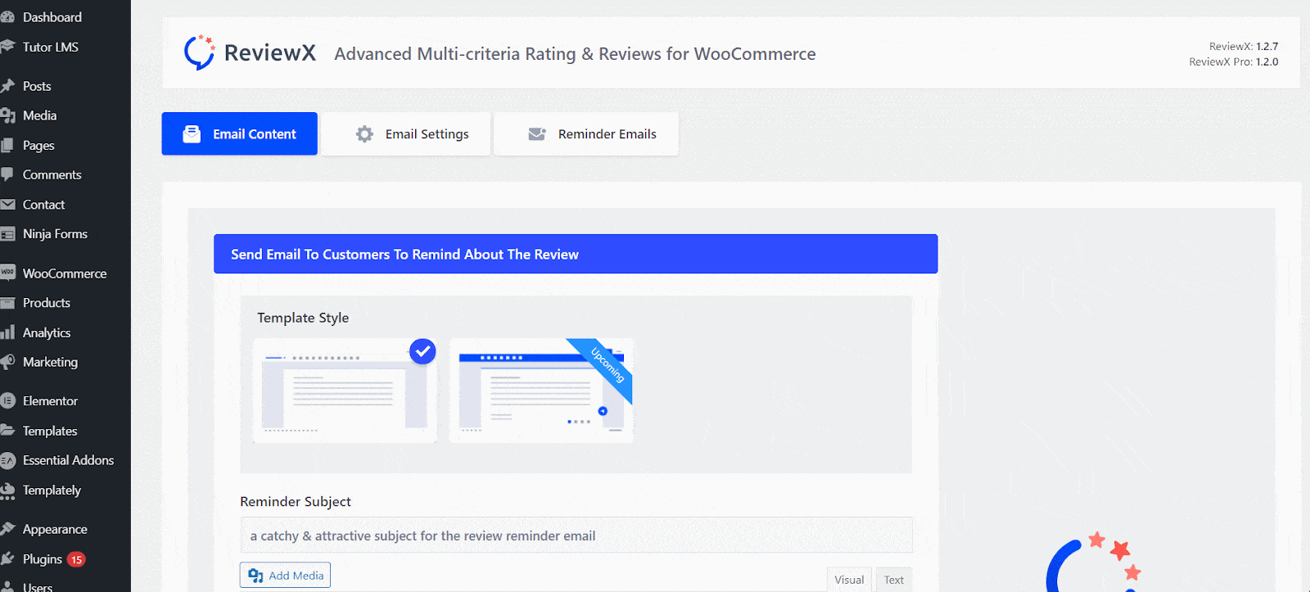This screenshot has height=592, width=1310.
Task: Click the Plugins update count badge 15
Action: point(76,559)
